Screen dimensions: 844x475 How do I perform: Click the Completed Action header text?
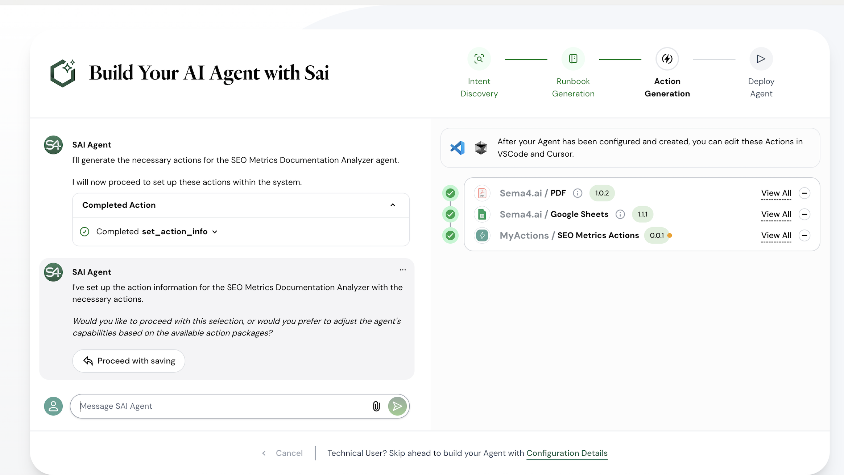(x=119, y=205)
